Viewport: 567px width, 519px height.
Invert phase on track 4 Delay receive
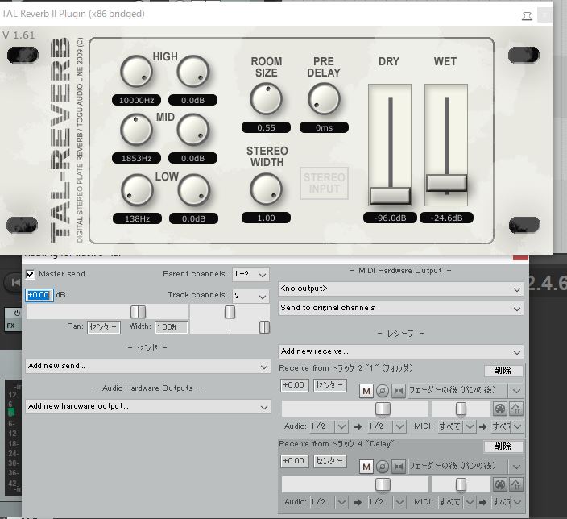click(383, 467)
